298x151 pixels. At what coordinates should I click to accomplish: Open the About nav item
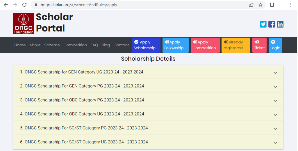(x=35, y=45)
